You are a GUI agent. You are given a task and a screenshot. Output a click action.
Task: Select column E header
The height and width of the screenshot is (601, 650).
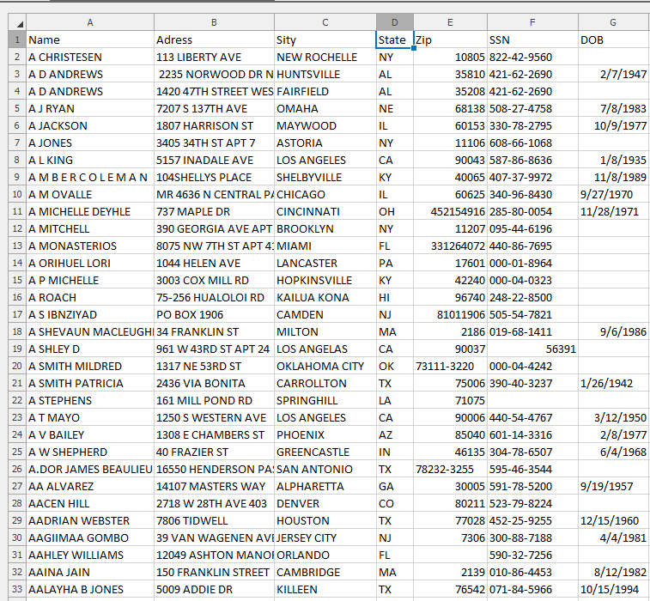[x=450, y=22]
